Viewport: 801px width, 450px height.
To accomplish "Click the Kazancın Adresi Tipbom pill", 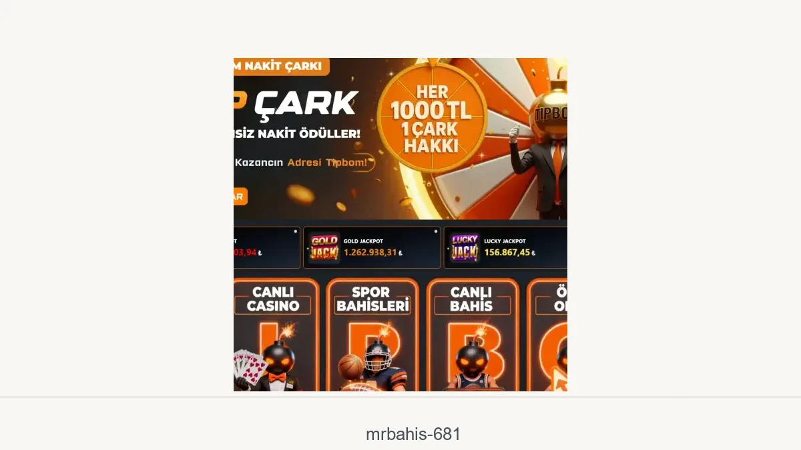I will (x=304, y=163).
